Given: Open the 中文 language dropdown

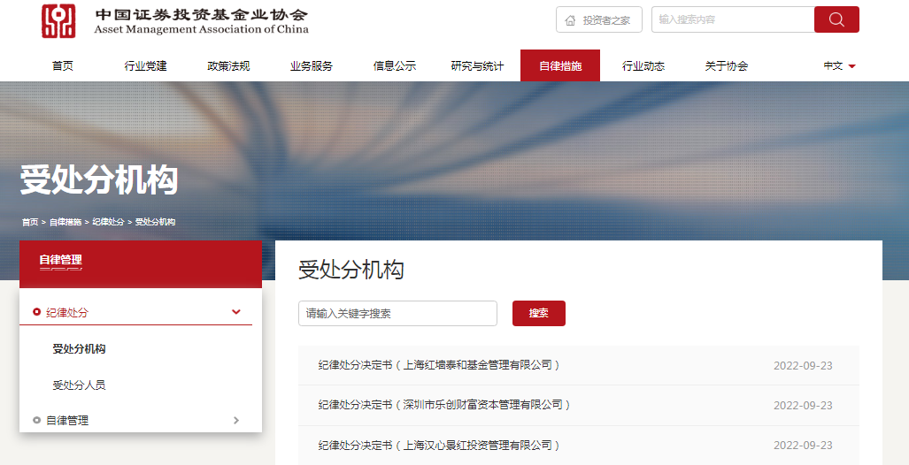Looking at the screenshot, I should (x=839, y=65).
